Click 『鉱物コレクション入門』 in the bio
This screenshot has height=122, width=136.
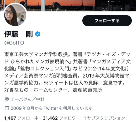(45, 68)
